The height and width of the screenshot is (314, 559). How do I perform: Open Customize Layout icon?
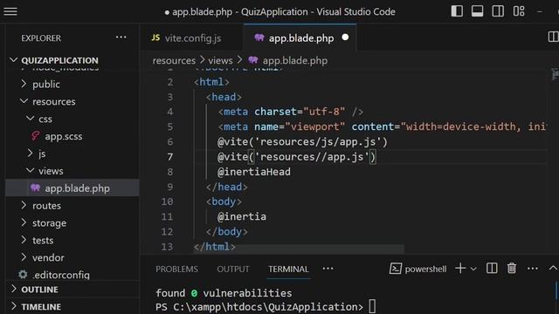coord(519,11)
